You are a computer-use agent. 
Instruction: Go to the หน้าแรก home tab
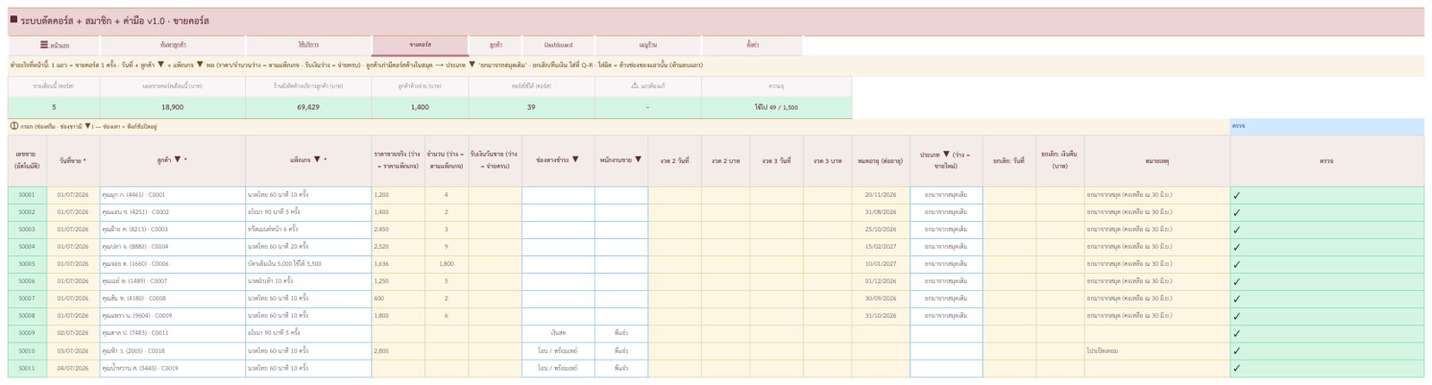55,45
